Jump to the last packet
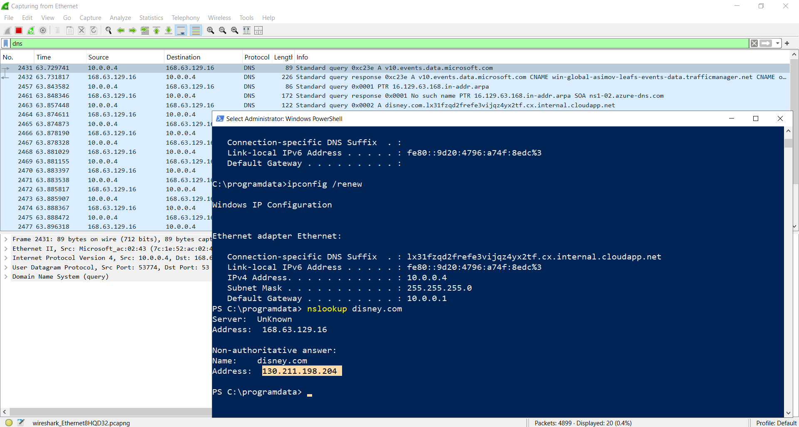The width and height of the screenshot is (799, 427). point(169,30)
